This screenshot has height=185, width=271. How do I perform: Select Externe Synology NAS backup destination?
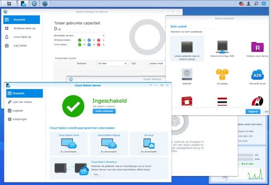pos(222,49)
